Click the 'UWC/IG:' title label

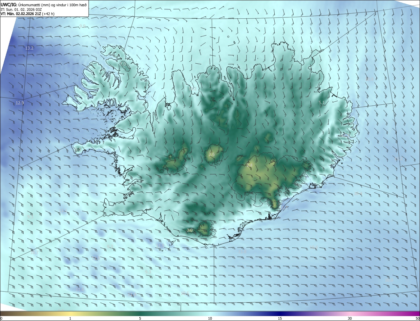[9, 5]
